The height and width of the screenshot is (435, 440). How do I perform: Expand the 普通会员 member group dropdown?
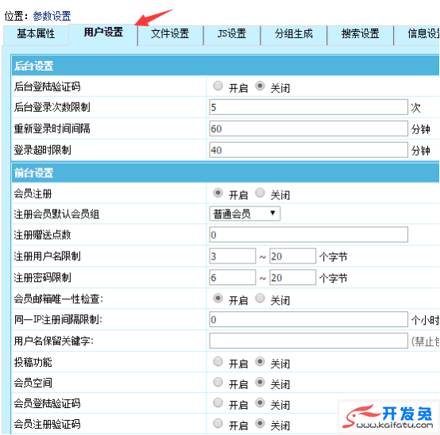point(245,214)
